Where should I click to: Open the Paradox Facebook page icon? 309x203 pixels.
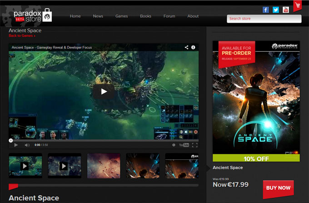click(x=266, y=10)
